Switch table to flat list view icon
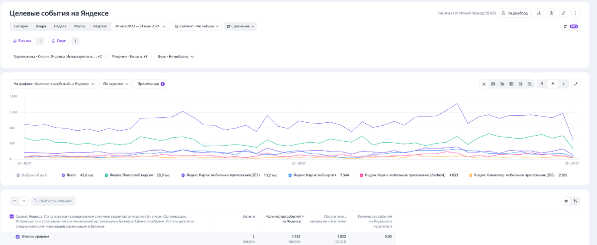Screen dimensions: 597x245 pyautogui.click(x=15, y=201)
